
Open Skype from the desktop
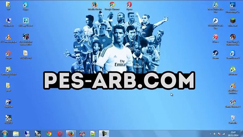[26, 6]
